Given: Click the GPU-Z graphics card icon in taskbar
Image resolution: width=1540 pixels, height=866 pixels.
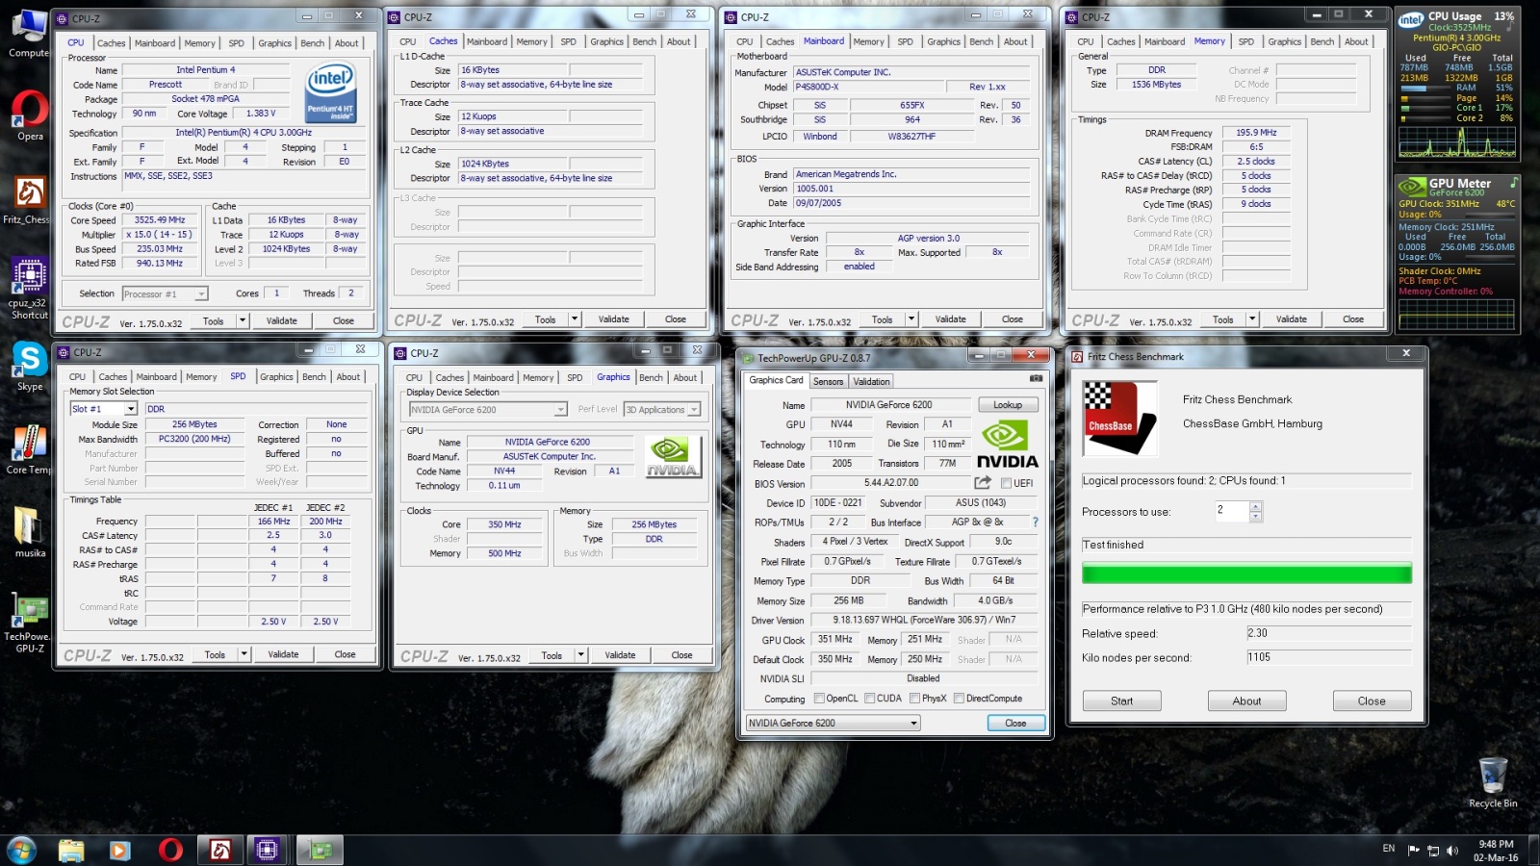Looking at the screenshot, I should coord(321,851).
